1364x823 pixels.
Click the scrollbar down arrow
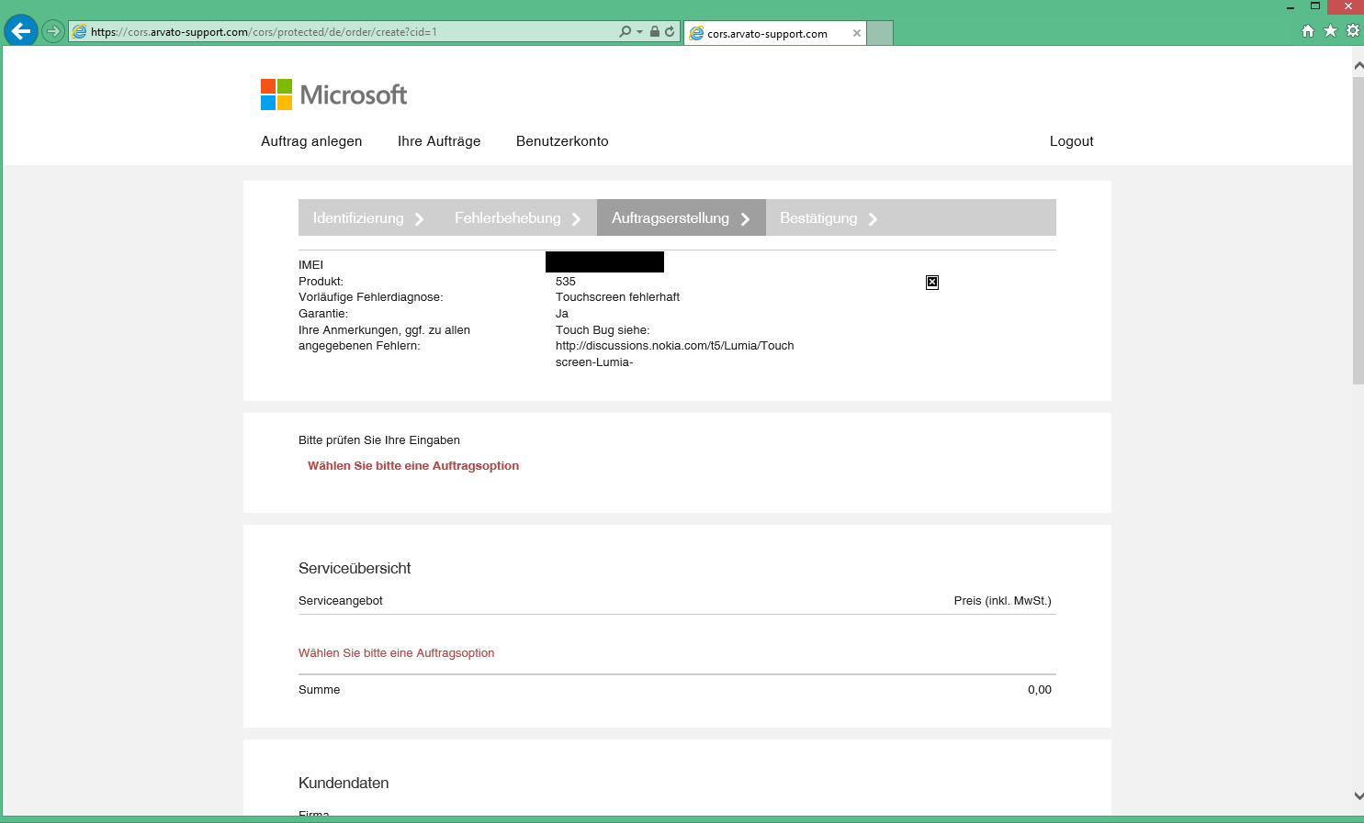click(1358, 796)
